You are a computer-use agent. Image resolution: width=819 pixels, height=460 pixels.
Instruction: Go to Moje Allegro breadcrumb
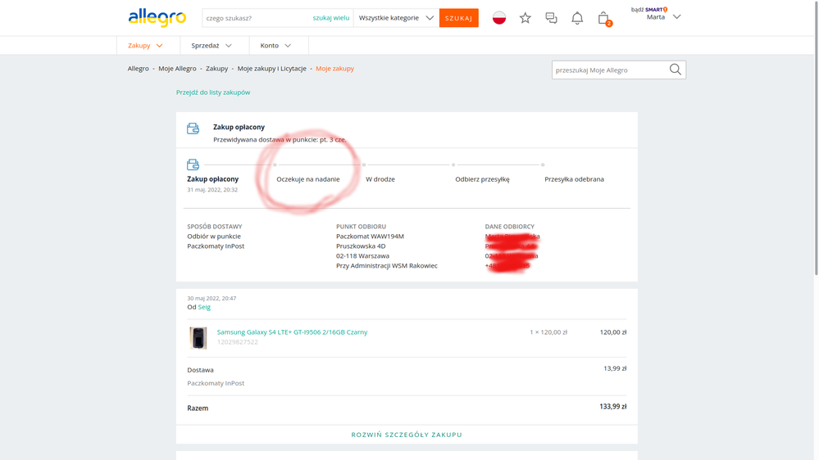tap(178, 68)
